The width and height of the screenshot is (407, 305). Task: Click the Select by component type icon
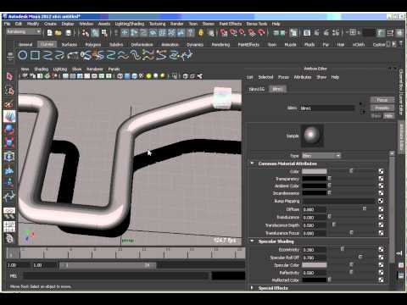pos(104,33)
